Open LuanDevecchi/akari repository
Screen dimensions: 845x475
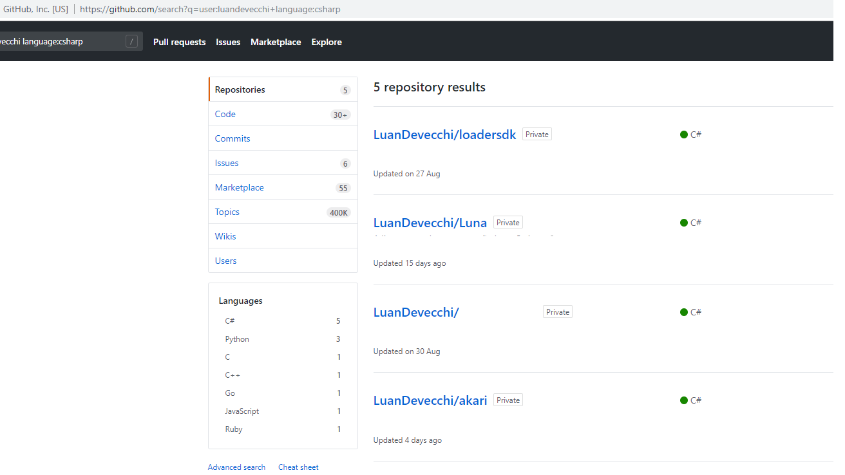click(x=430, y=400)
